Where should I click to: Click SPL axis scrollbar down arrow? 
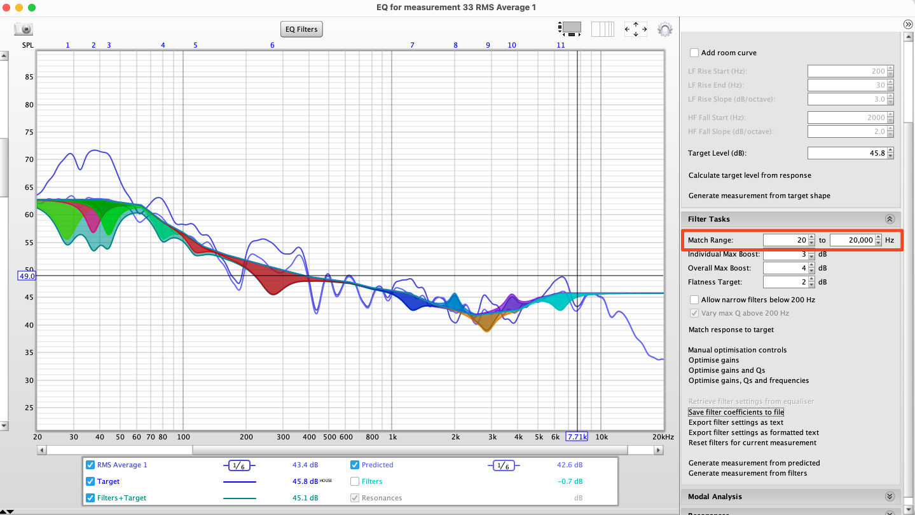[4, 425]
